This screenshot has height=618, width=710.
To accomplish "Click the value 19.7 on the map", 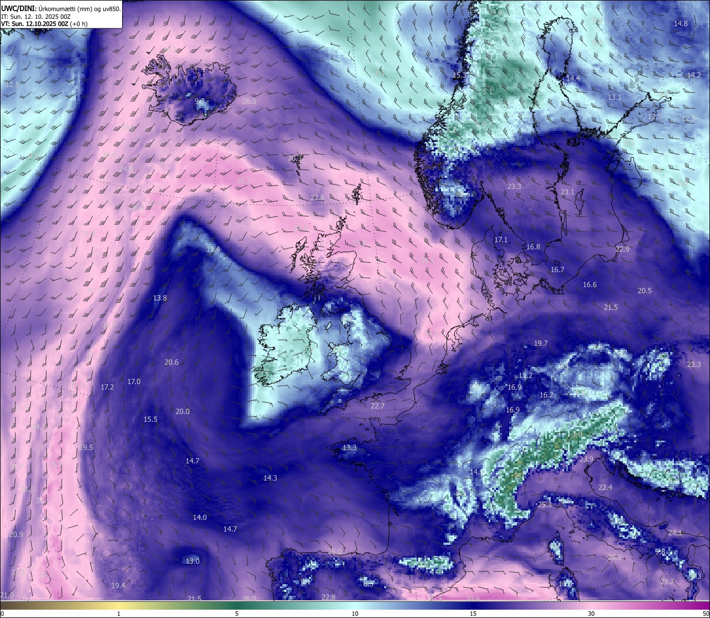I will tap(541, 344).
